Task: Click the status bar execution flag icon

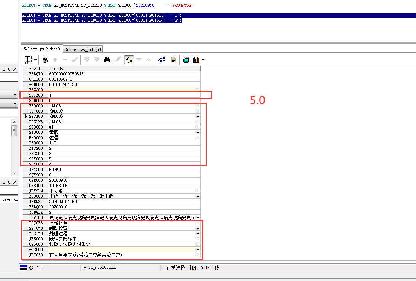Action: click(x=24, y=267)
